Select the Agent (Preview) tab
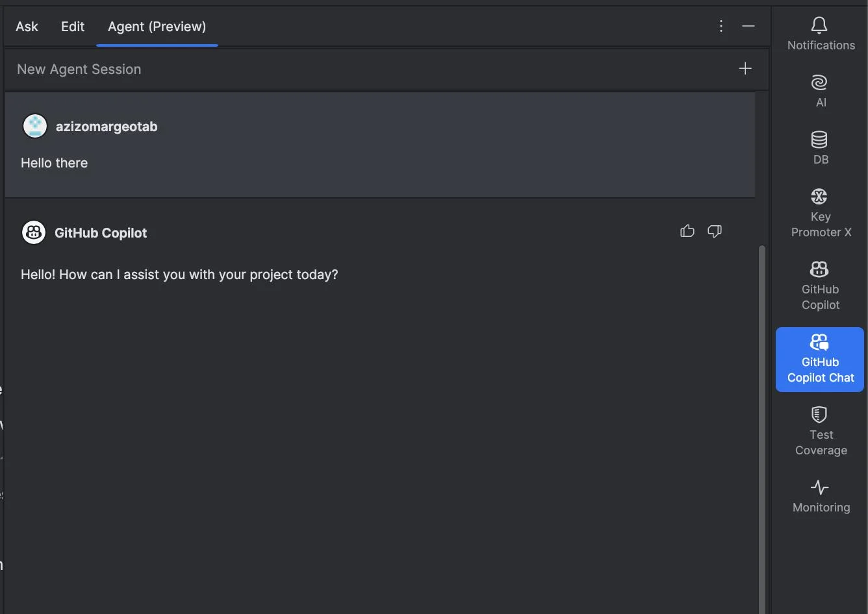The height and width of the screenshot is (614, 868). [157, 27]
